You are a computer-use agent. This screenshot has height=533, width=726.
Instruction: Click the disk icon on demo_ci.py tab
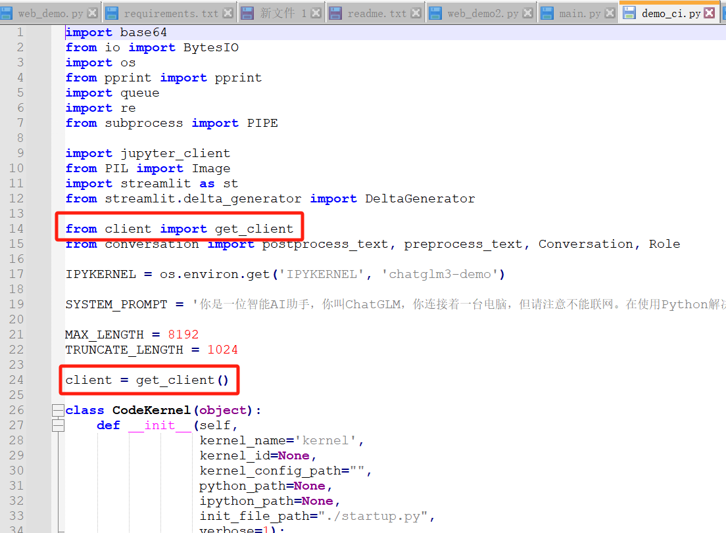click(629, 13)
